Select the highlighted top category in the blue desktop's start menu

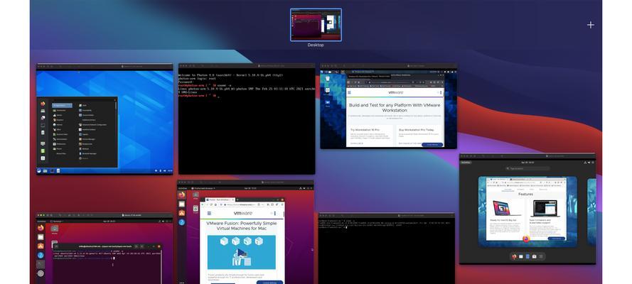tap(62, 105)
